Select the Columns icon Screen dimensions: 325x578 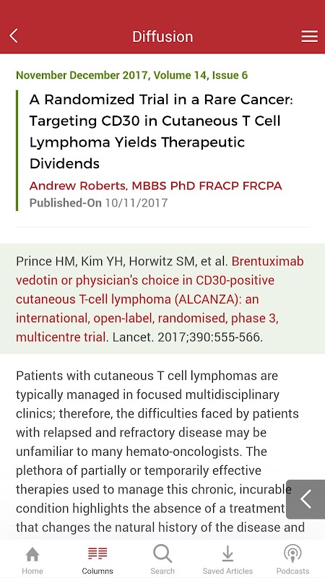click(97, 553)
